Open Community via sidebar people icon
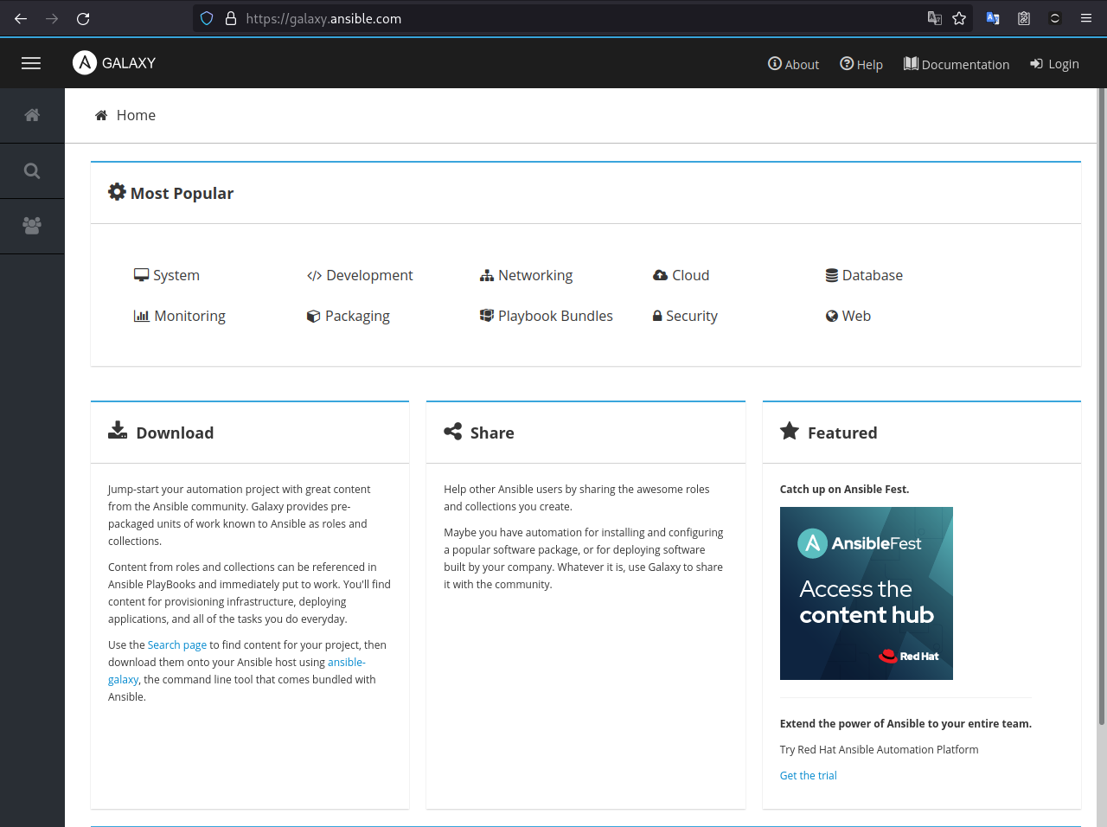Viewport: 1107px width, 827px height. pyautogui.click(x=32, y=226)
